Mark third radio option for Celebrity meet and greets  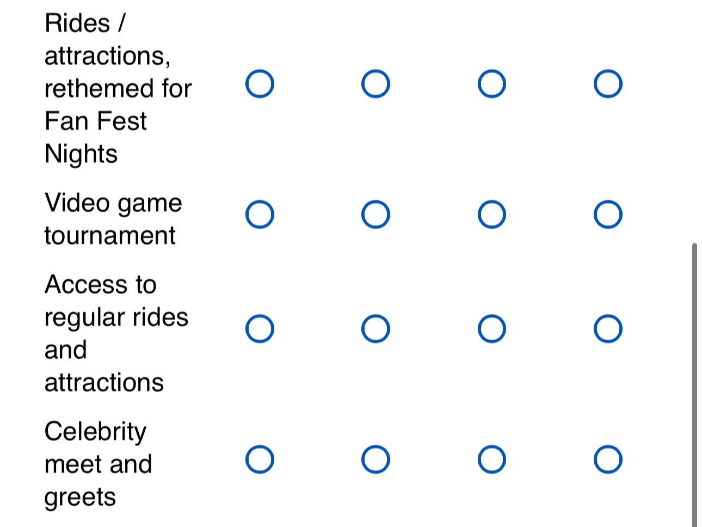(x=492, y=459)
